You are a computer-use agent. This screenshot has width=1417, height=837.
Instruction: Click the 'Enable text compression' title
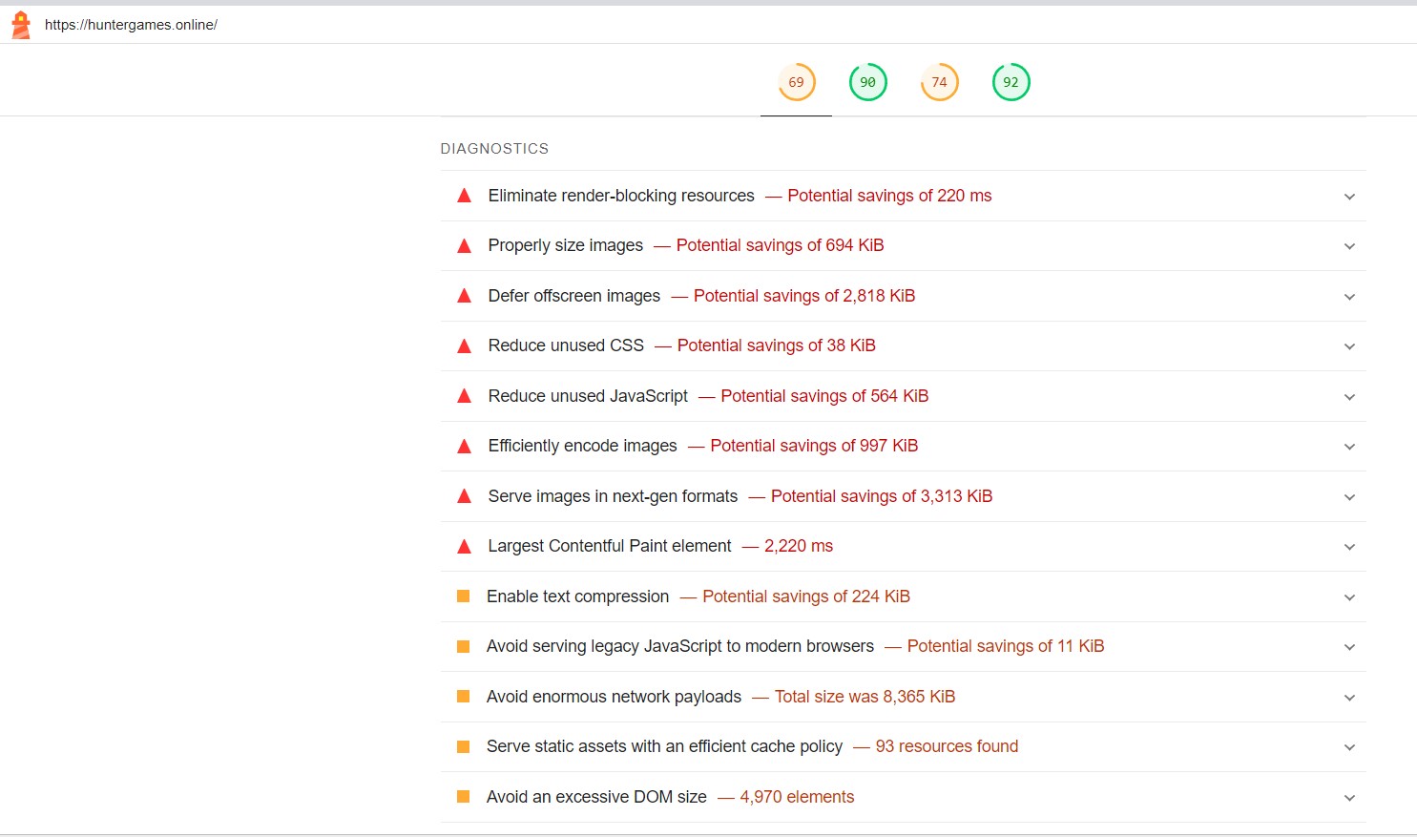578,596
